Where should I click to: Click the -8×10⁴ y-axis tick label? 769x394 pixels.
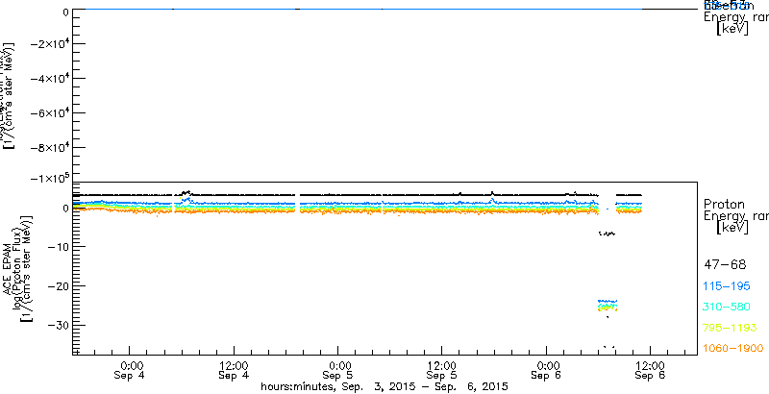point(49,148)
